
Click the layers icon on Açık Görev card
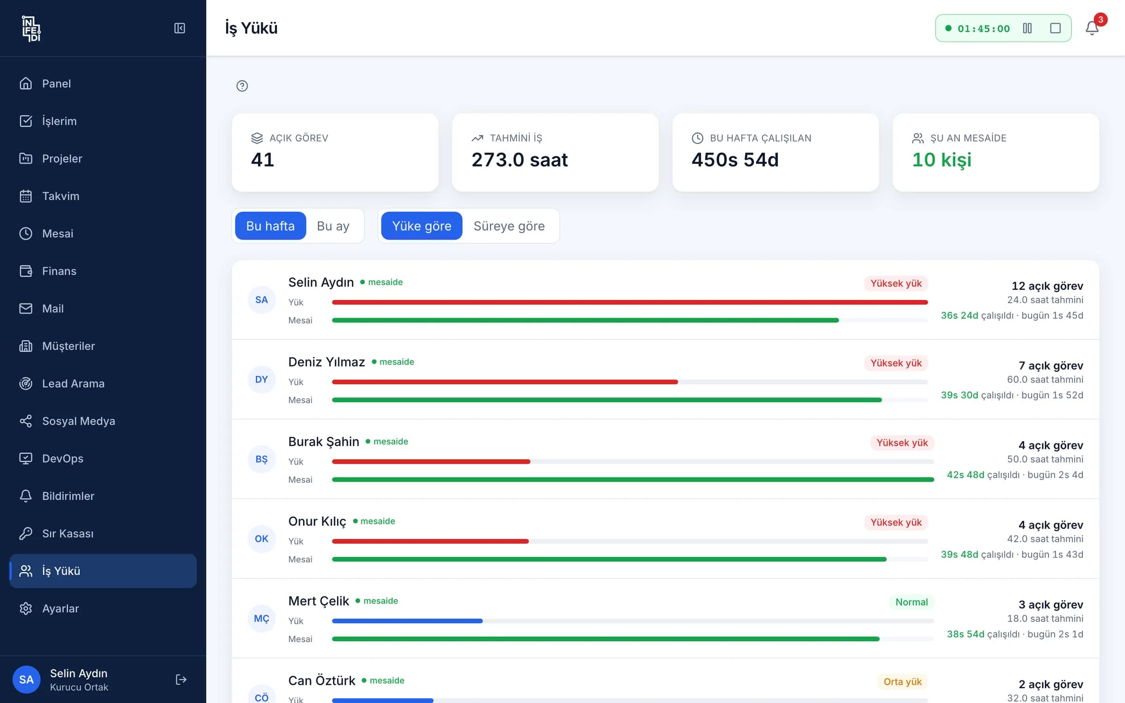pyautogui.click(x=257, y=138)
